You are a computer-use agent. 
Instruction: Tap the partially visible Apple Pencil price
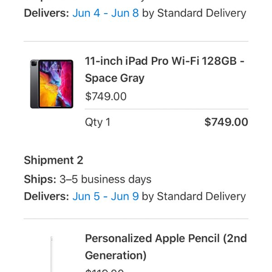[104, 270]
